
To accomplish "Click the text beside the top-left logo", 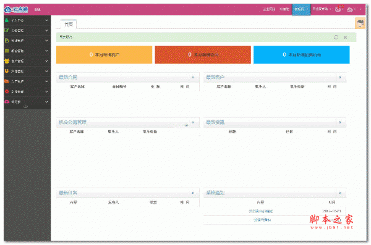I will coord(37,10).
